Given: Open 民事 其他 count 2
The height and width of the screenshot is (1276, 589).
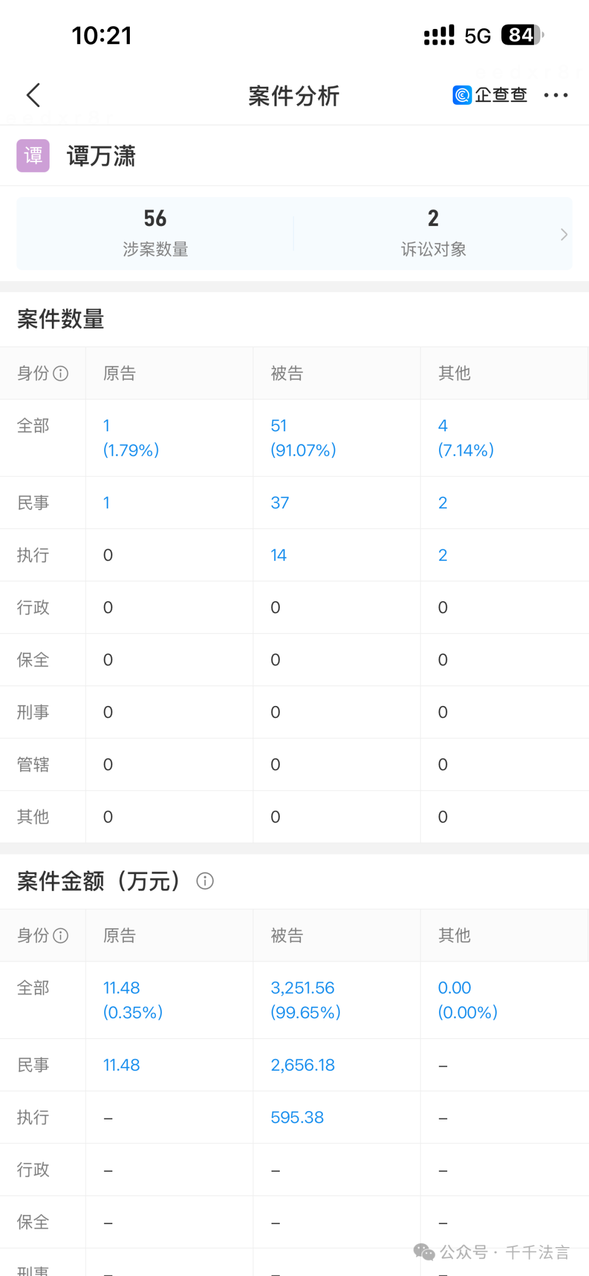Looking at the screenshot, I should coord(443,503).
